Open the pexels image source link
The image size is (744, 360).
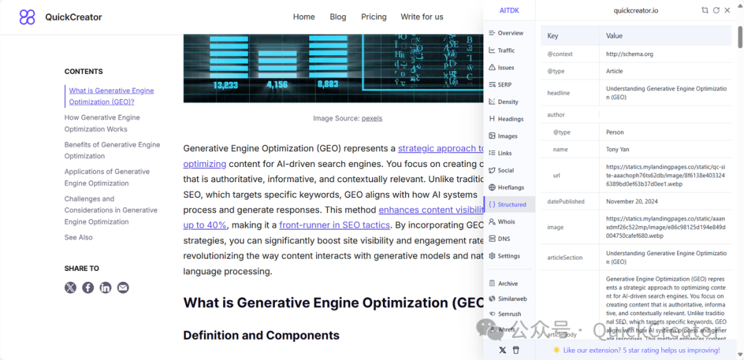pos(371,118)
